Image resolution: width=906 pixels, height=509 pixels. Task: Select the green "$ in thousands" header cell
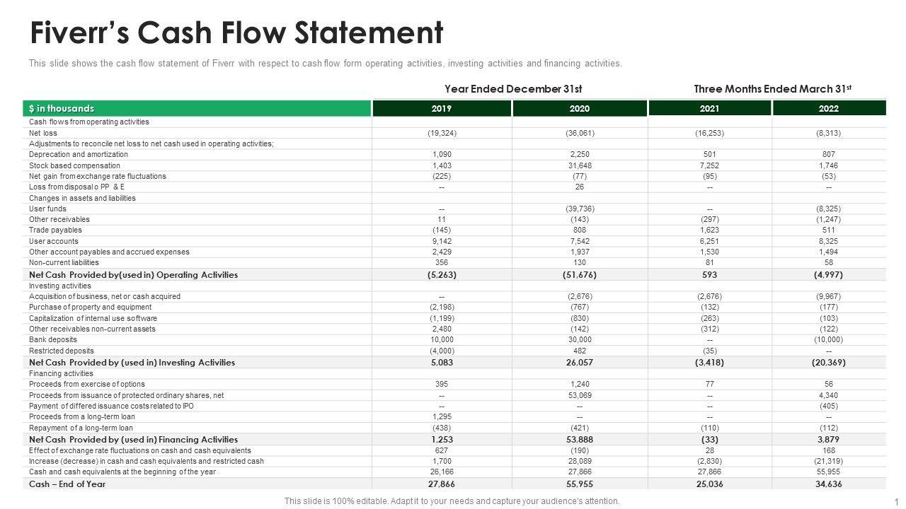197,108
